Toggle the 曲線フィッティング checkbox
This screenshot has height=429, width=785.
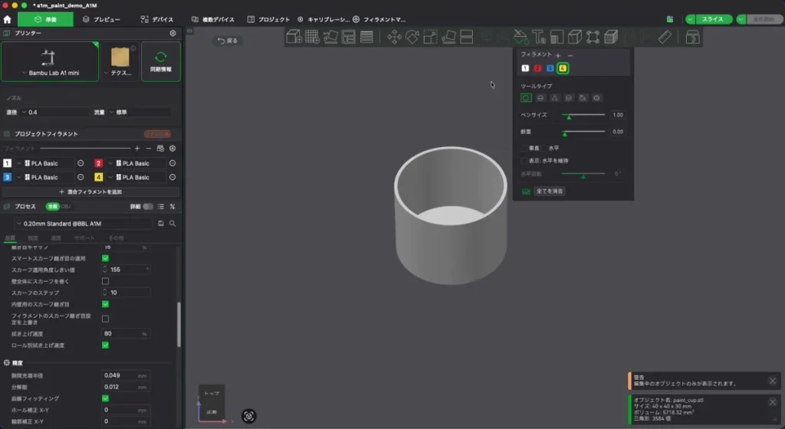pyautogui.click(x=105, y=398)
